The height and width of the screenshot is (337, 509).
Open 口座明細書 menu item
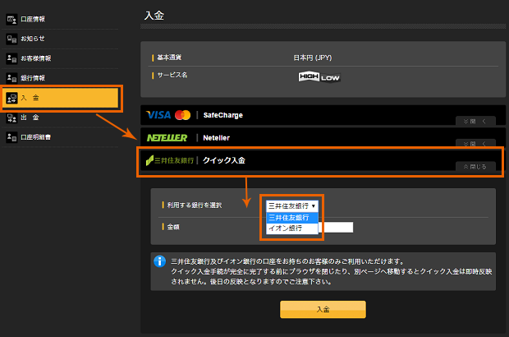tap(36, 137)
